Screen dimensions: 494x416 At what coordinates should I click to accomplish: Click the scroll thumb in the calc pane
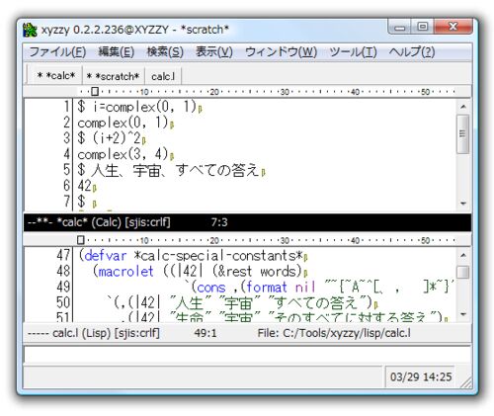coord(463,133)
